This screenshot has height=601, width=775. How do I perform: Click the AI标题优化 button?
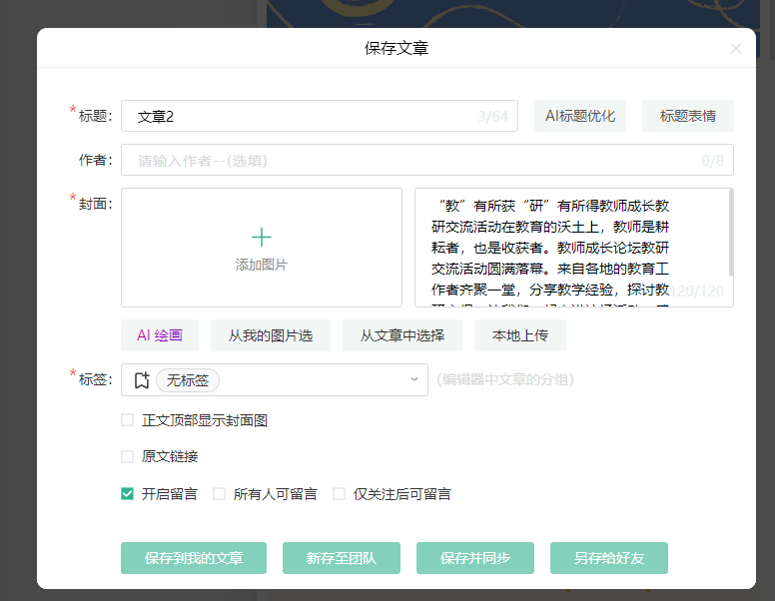click(579, 116)
